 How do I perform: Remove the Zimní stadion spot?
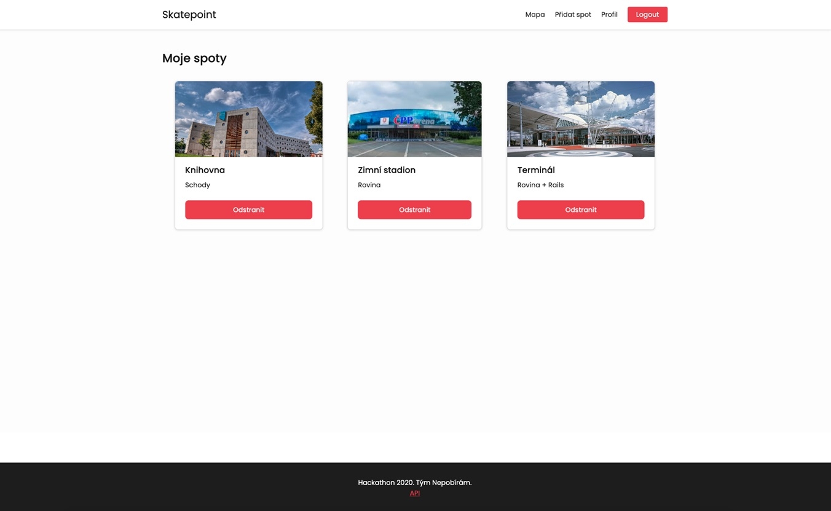[x=414, y=209]
